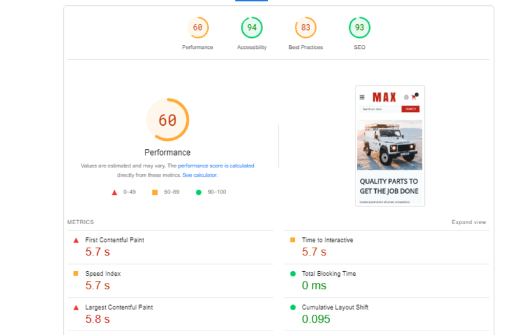Viewport: 522px width, 335px height.
Task: Open the large Performance 60 gauge
Action: pyautogui.click(x=168, y=120)
